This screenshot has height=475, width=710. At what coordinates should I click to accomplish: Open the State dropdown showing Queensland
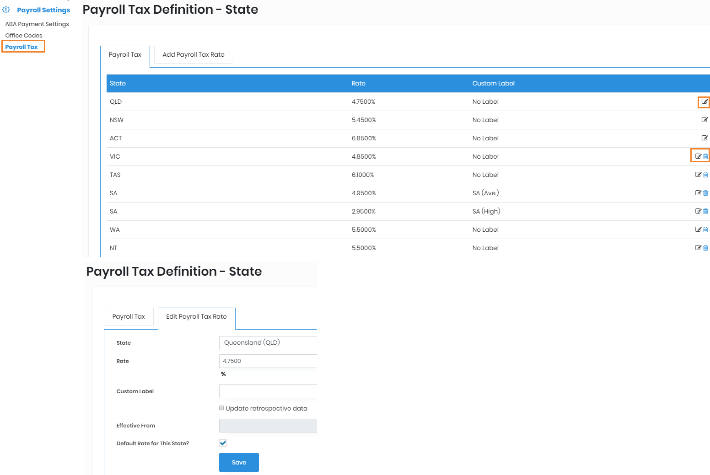268,343
